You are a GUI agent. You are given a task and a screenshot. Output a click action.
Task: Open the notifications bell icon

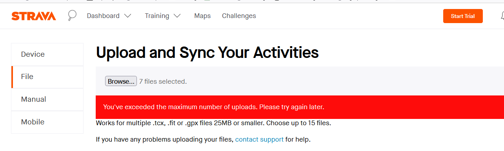coord(502,16)
